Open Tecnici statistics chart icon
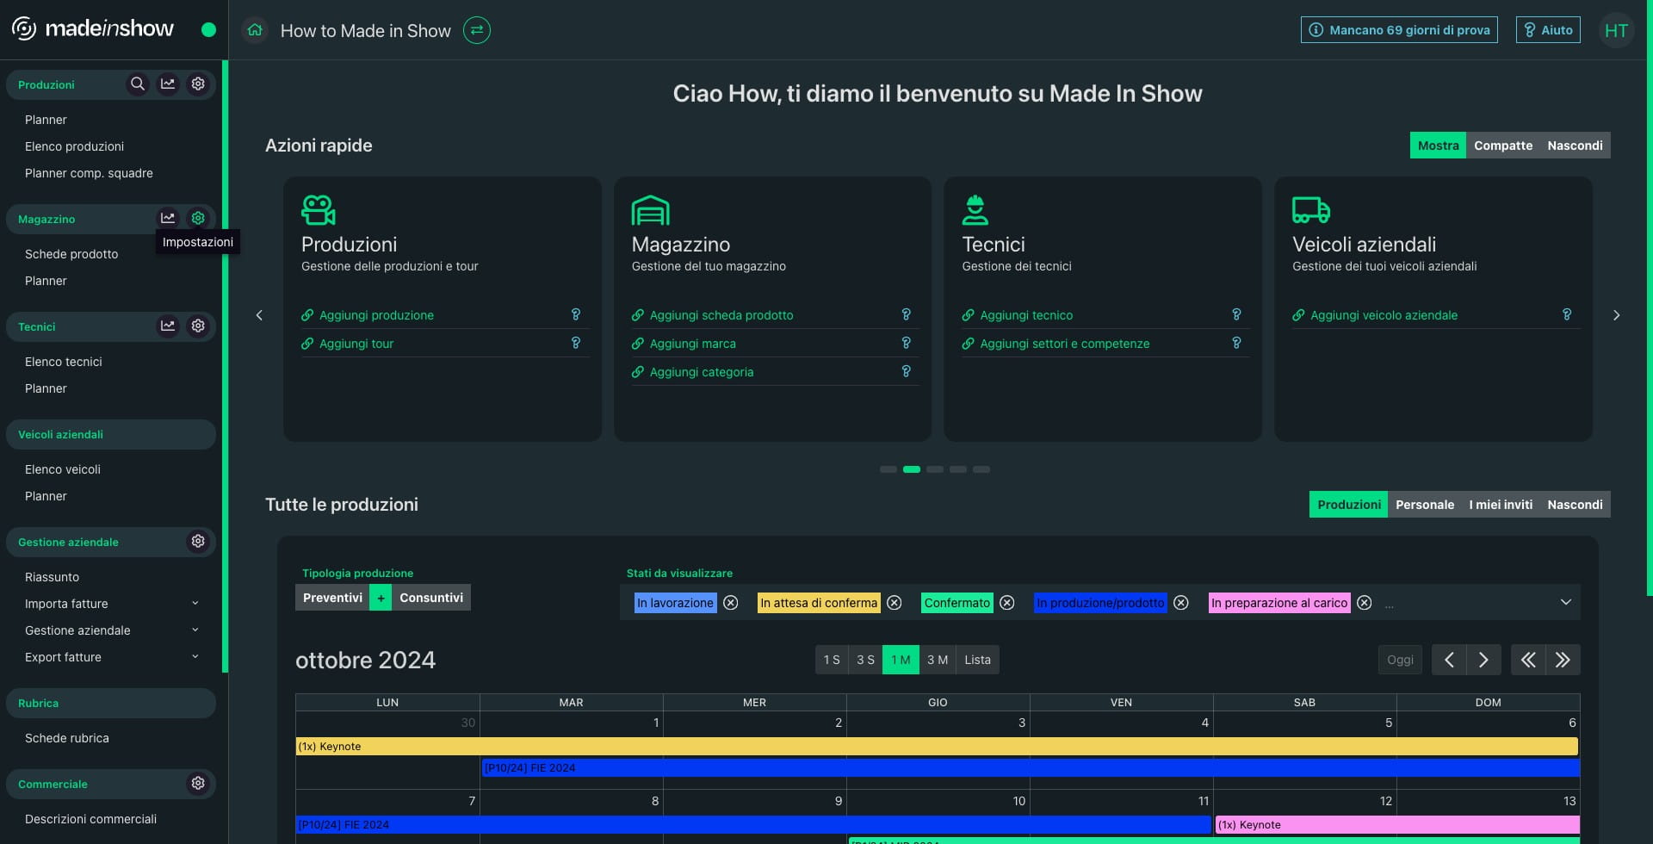The image size is (1653, 844). [x=168, y=326]
